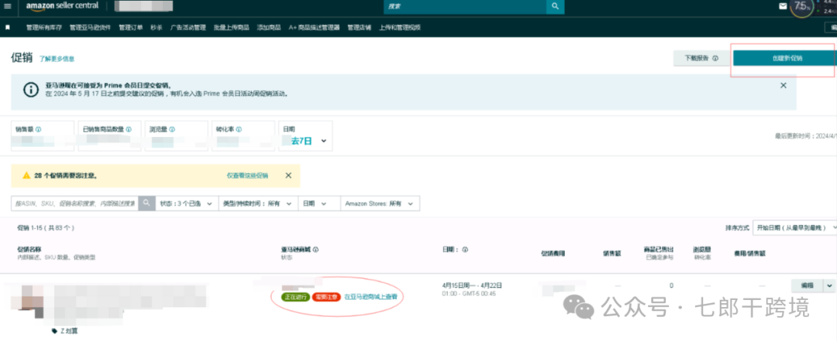Click info icon on 下载报告 button
This screenshot has height=341, width=837.
point(715,59)
